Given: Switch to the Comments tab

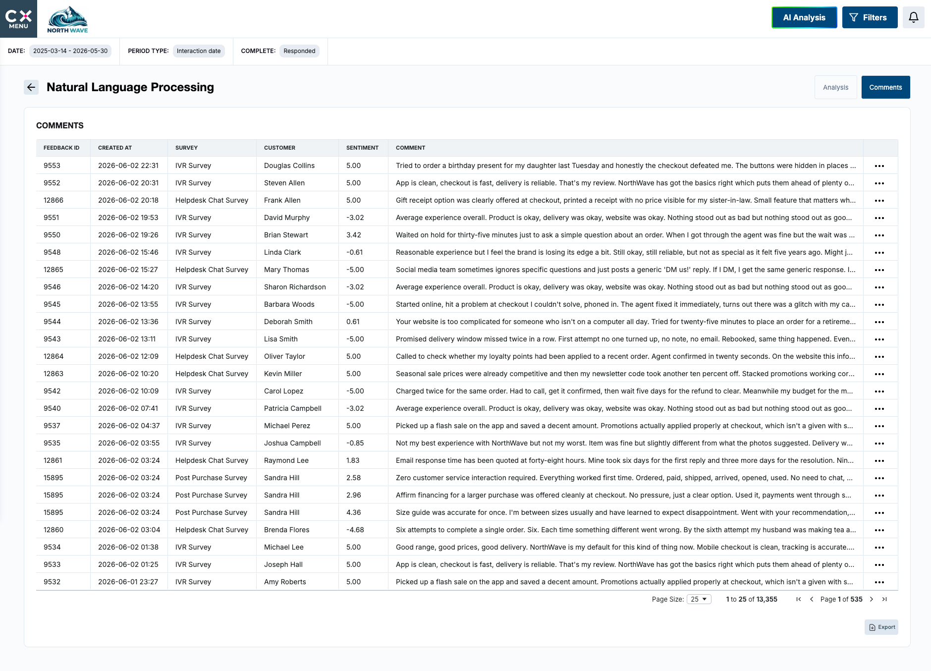Looking at the screenshot, I should coord(885,87).
